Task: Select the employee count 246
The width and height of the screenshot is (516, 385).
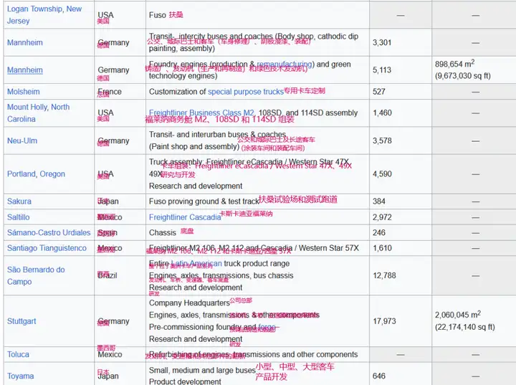Action: point(379,232)
